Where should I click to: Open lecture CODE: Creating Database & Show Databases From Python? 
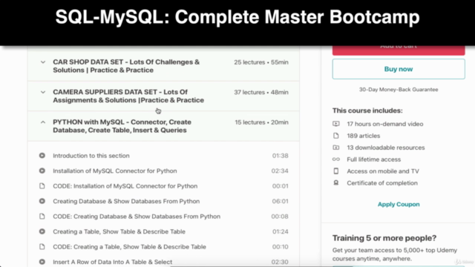point(137,216)
